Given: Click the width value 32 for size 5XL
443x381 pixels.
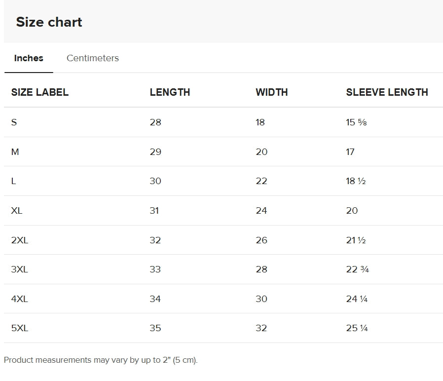Looking at the screenshot, I should pyautogui.click(x=261, y=328).
